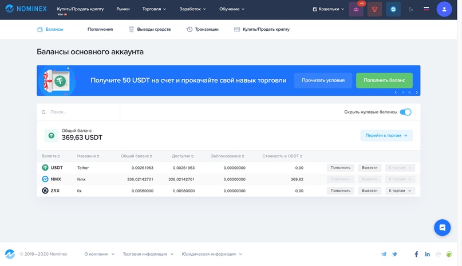Screen dimensions: 462x266
Task: Click Вывести in USDT row
Action: pos(369,168)
